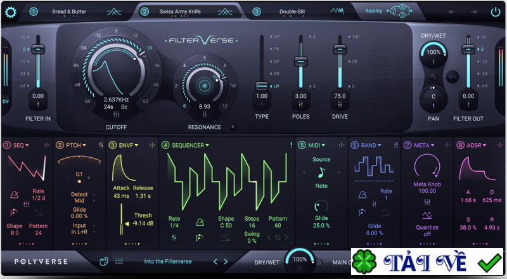Screen dimensions: 507x279
Task: Click the save preset icon
Action: 103,261
